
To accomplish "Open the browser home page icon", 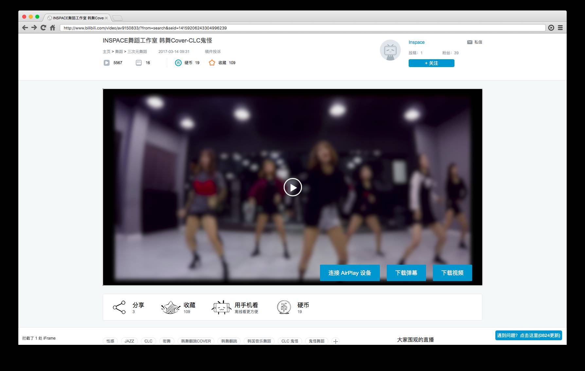I will coord(52,28).
